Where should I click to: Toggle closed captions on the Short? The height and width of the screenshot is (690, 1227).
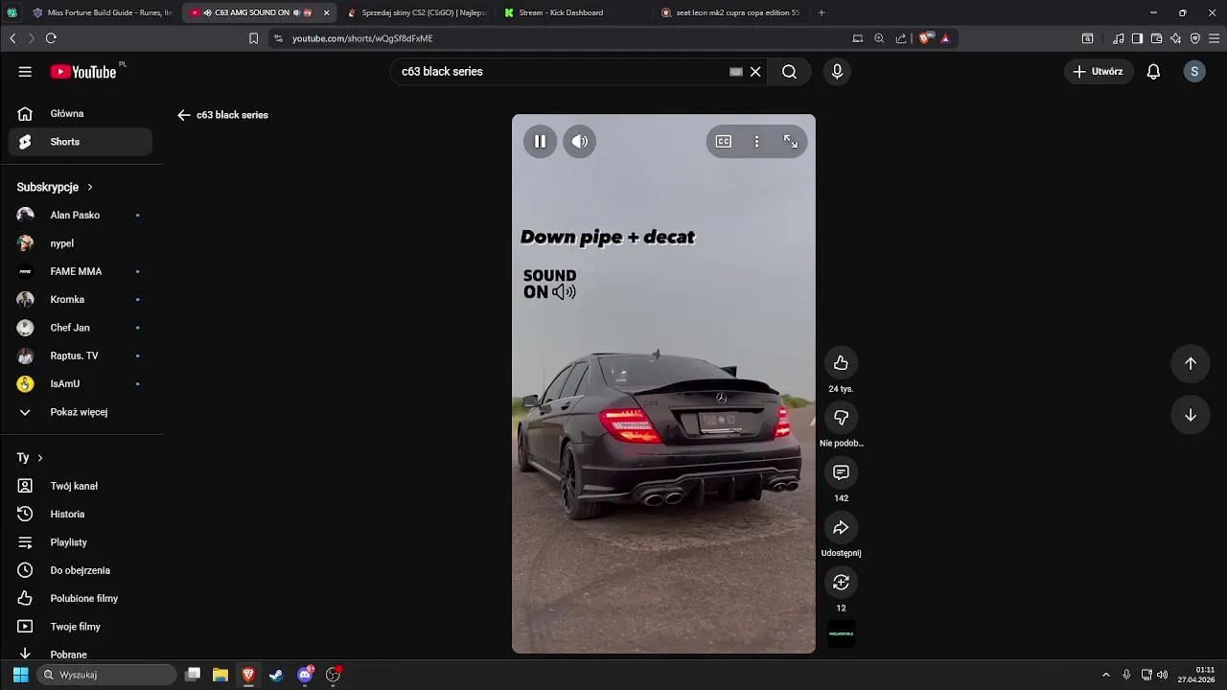click(724, 142)
